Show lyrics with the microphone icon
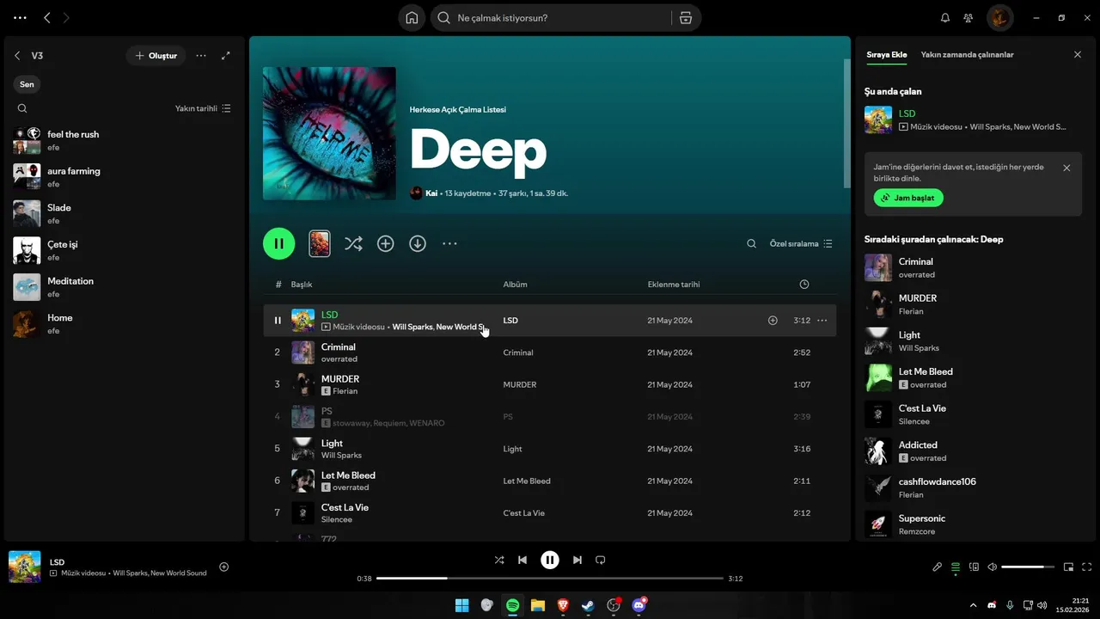 pos(938,567)
